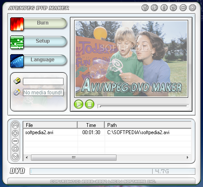Open help with the question mark icon
203x187 pixels.
[x=173, y=8]
